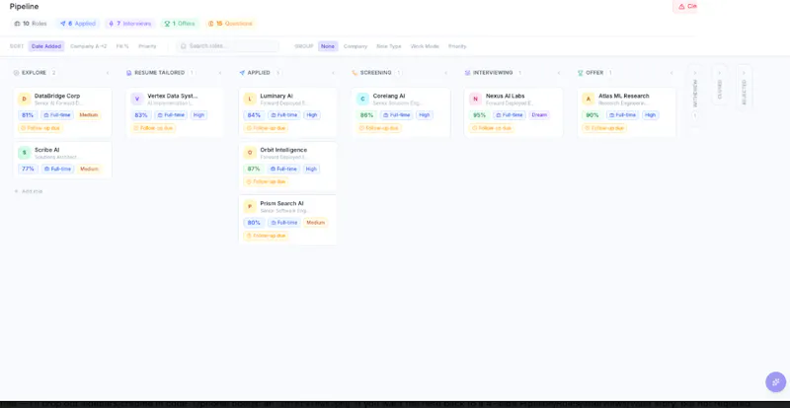Click Follow-up due on Nexus AI Labs card
The image size is (790, 408).
tap(492, 128)
